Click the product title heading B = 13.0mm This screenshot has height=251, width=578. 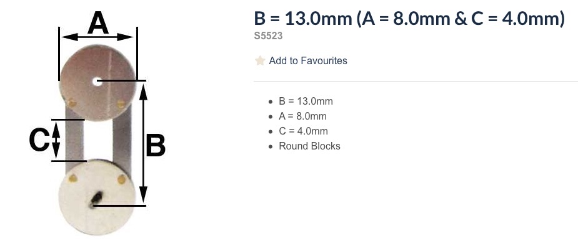pos(409,19)
